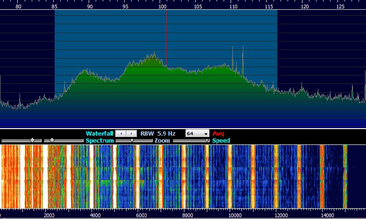
Task: Click the Zoom label
Action: coord(162,141)
